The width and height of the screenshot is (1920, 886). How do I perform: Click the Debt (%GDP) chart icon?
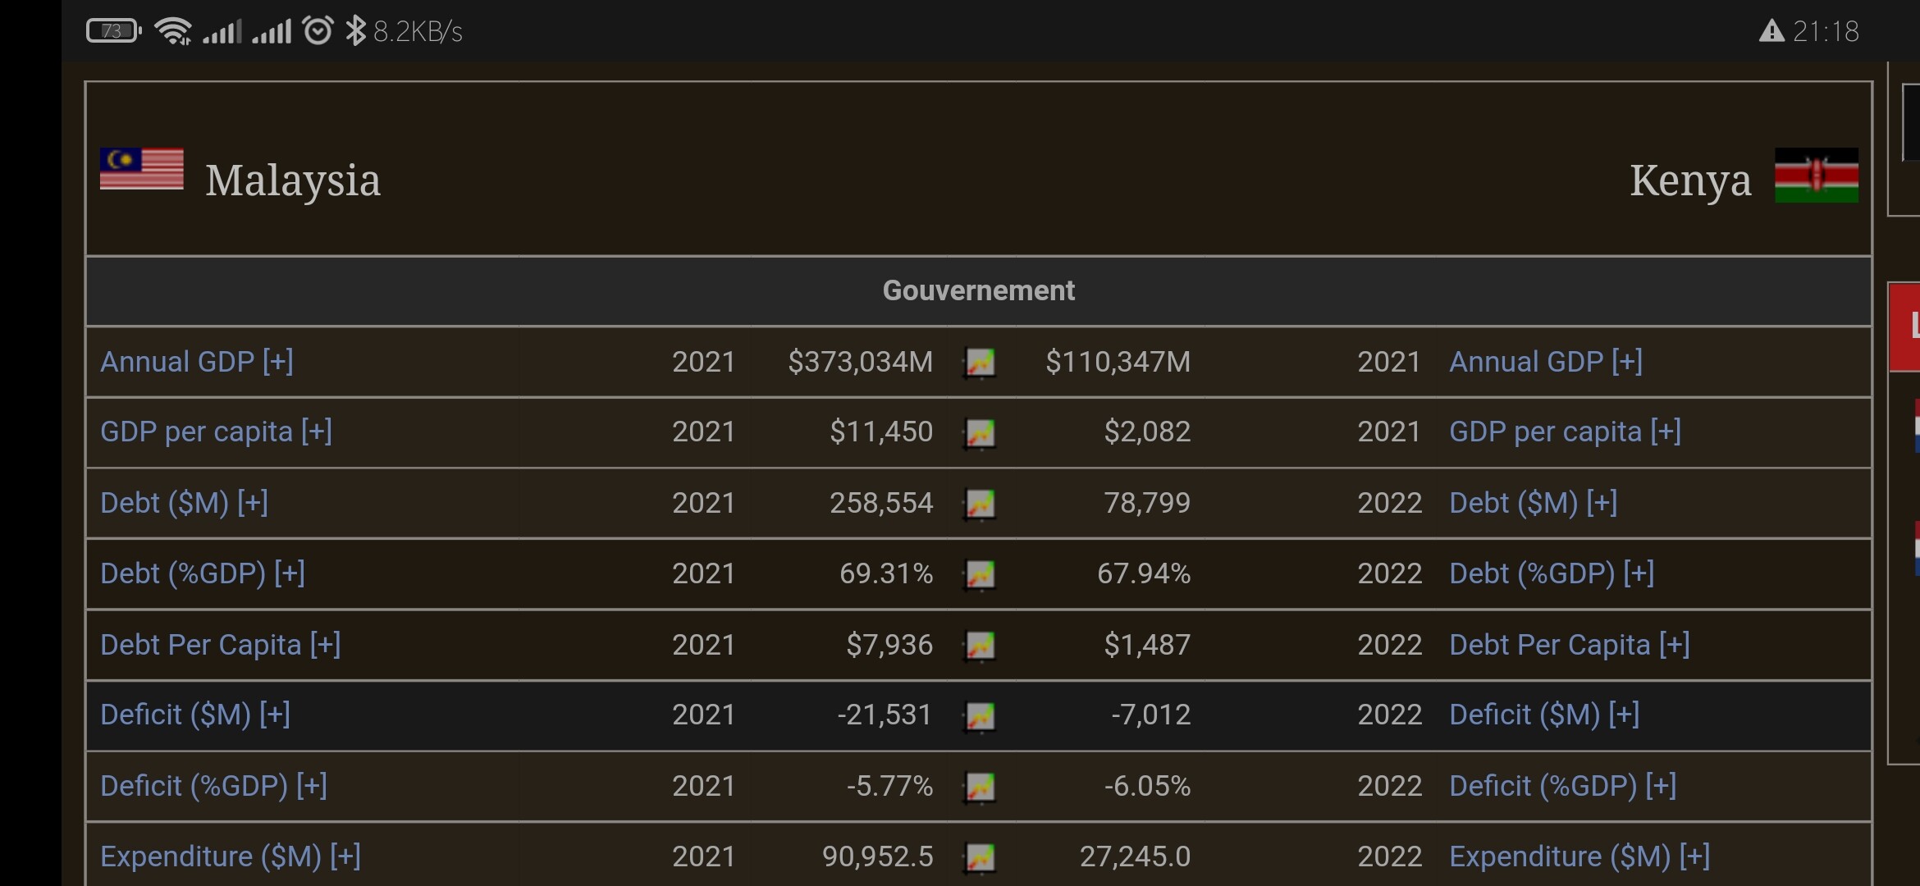click(x=980, y=573)
